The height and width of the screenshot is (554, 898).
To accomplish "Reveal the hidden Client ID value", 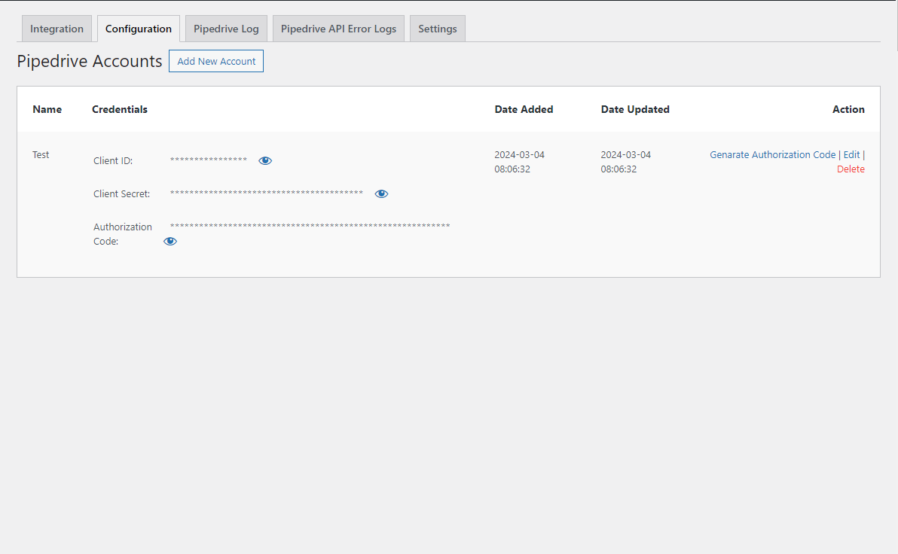I will (x=265, y=161).
